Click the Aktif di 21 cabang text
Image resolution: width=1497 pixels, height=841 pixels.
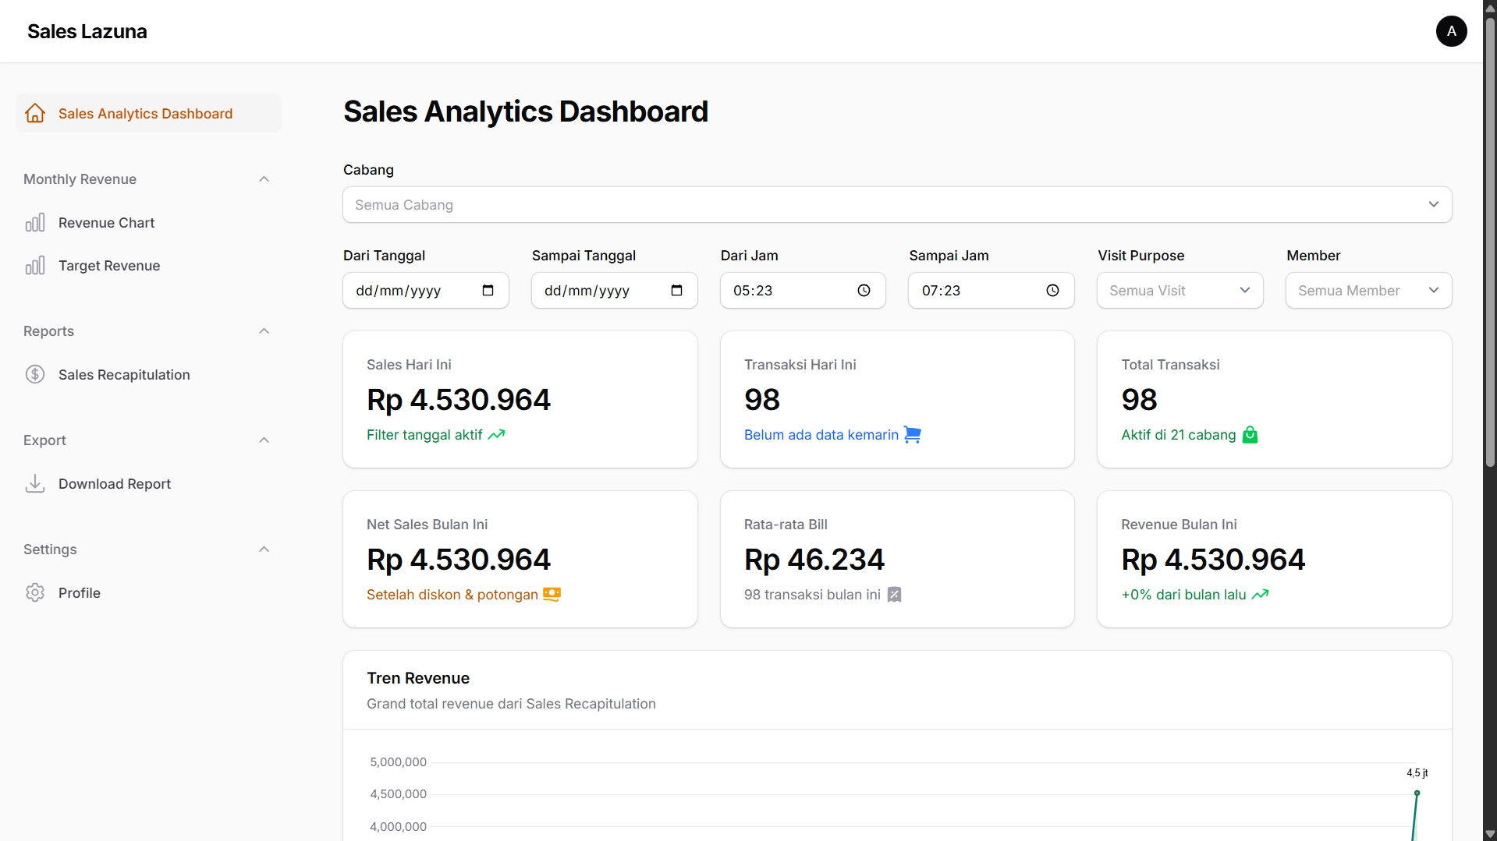(x=1179, y=435)
